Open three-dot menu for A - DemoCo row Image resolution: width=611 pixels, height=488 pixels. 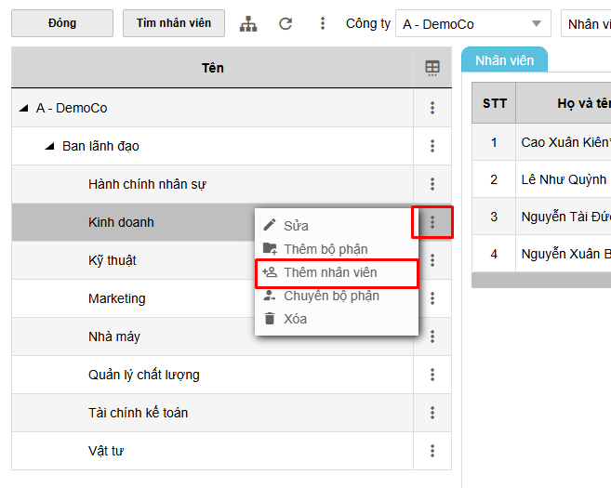pos(432,108)
